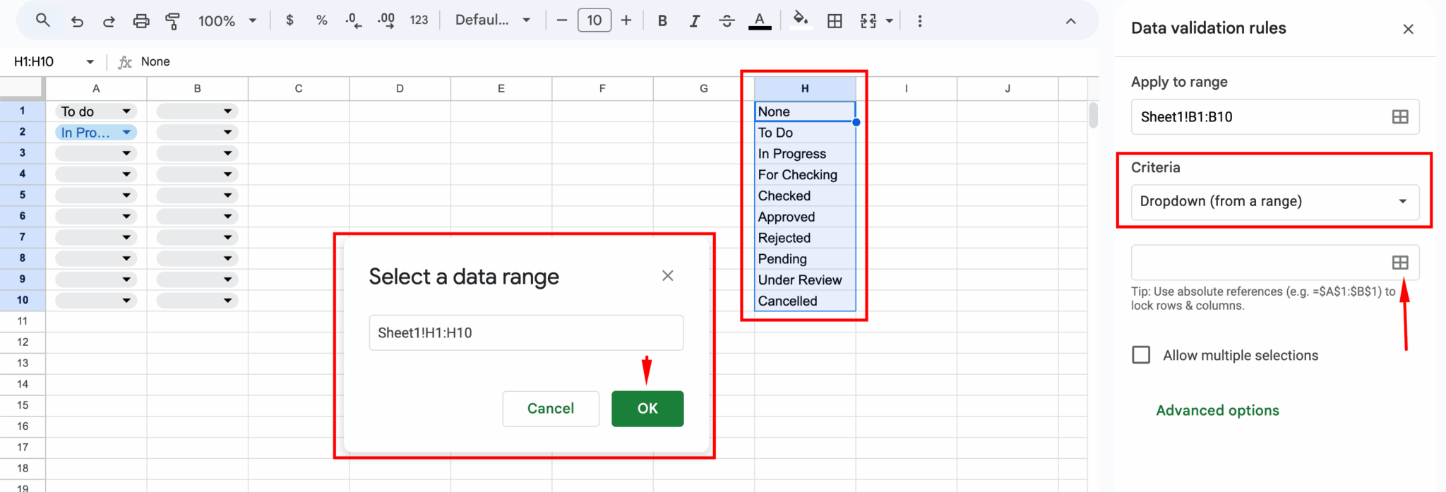Open Criteria Dropdown (from a range) menu
Viewport: 1446px width, 492px height.
pyautogui.click(x=1275, y=202)
